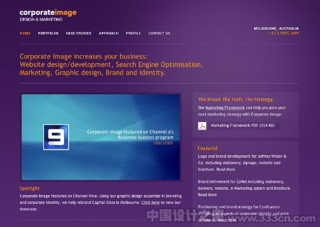Click the corporateimage logo
Screen dimensions: 320x227
[x=48, y=15]
